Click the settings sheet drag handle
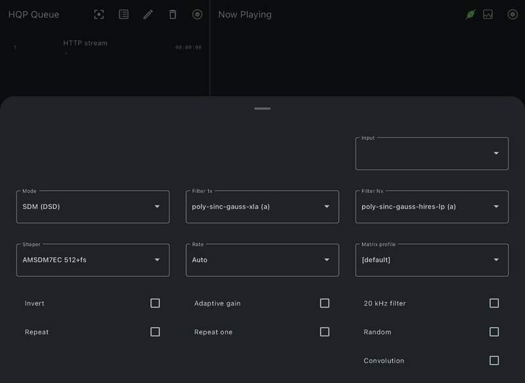The width and height of the screenshot is (525, 383). [x=262, y=108]
